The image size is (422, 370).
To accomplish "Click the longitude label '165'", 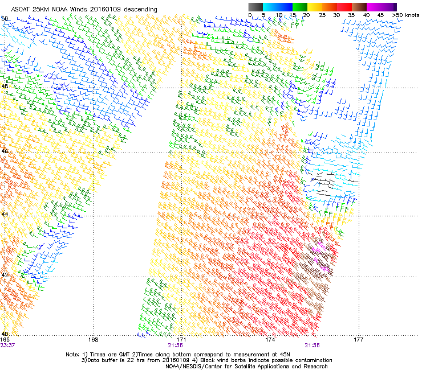I will (5, 340).
